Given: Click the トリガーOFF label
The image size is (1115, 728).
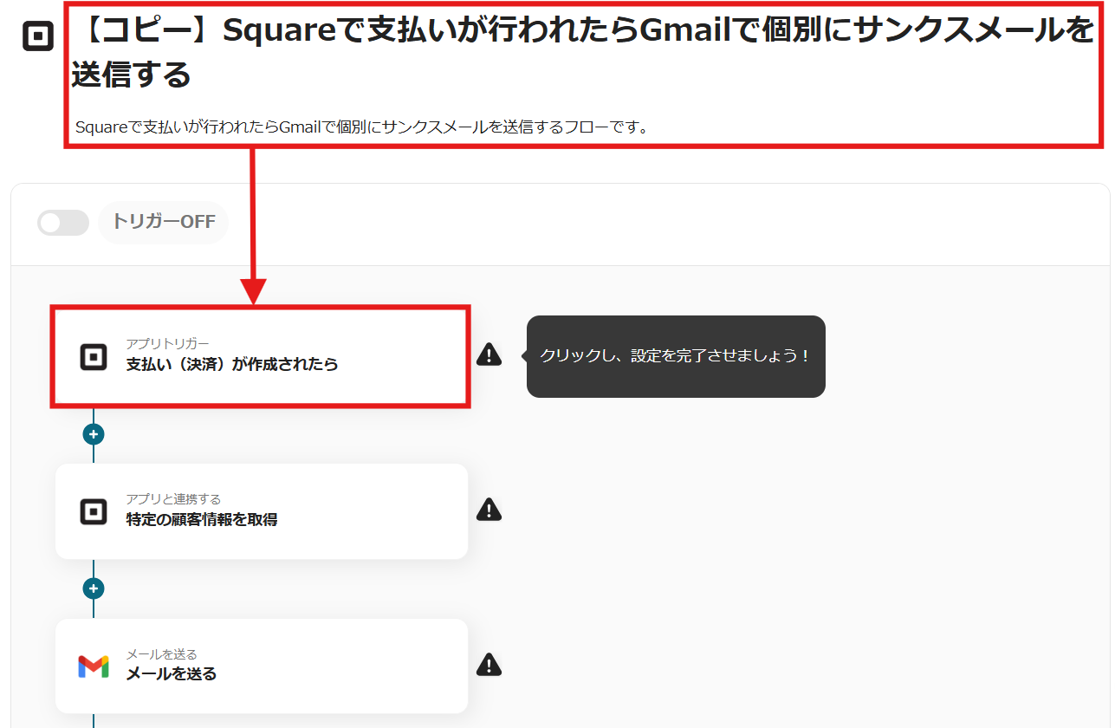Looking at the screenshot, I should 164,222.
